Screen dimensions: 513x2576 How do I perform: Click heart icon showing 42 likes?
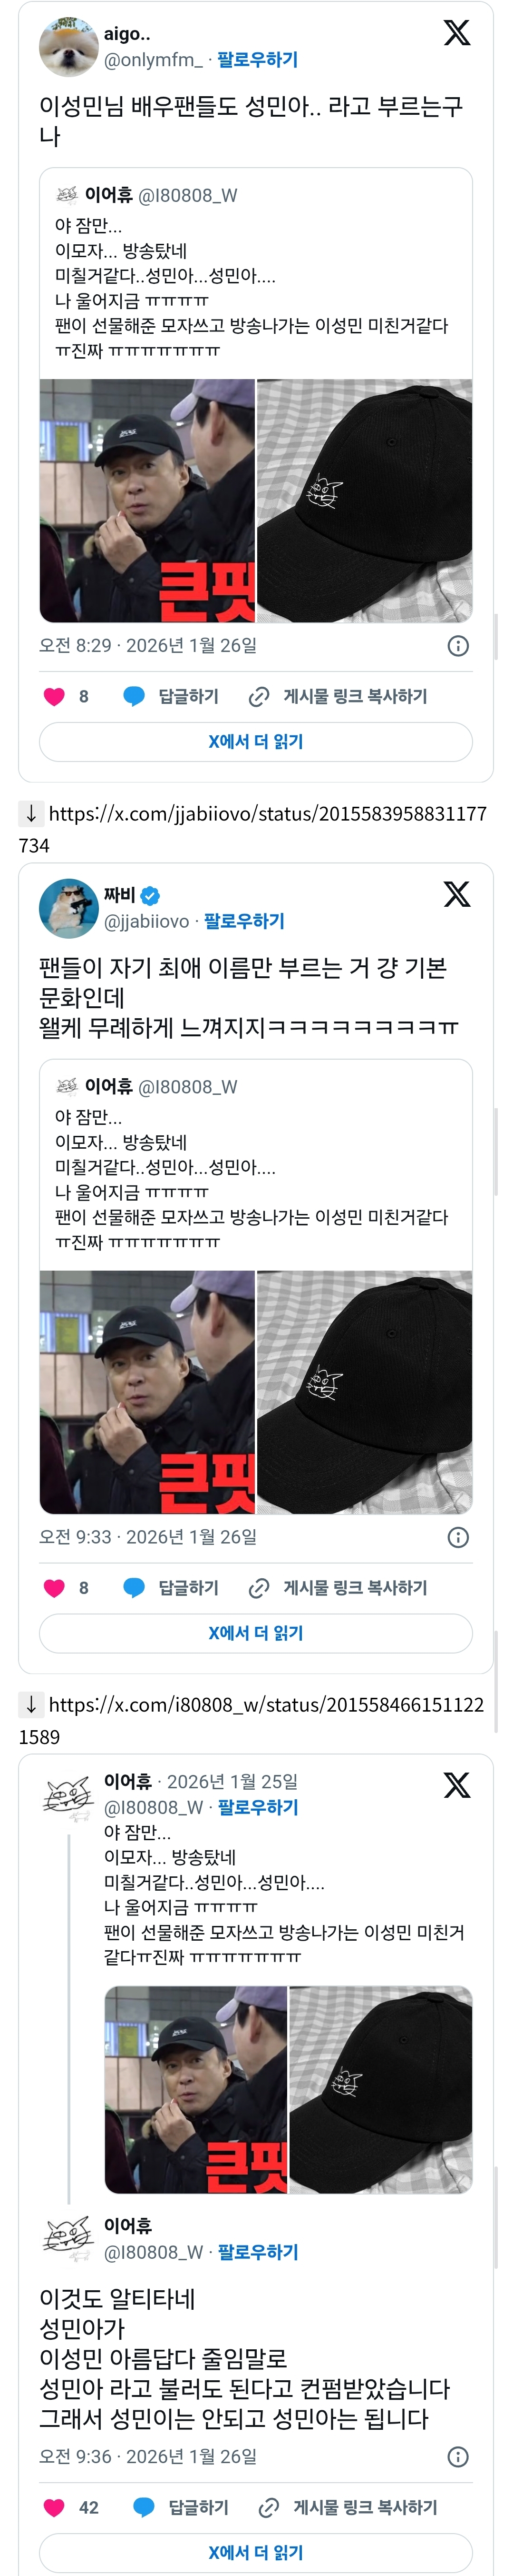point(54,2507)
